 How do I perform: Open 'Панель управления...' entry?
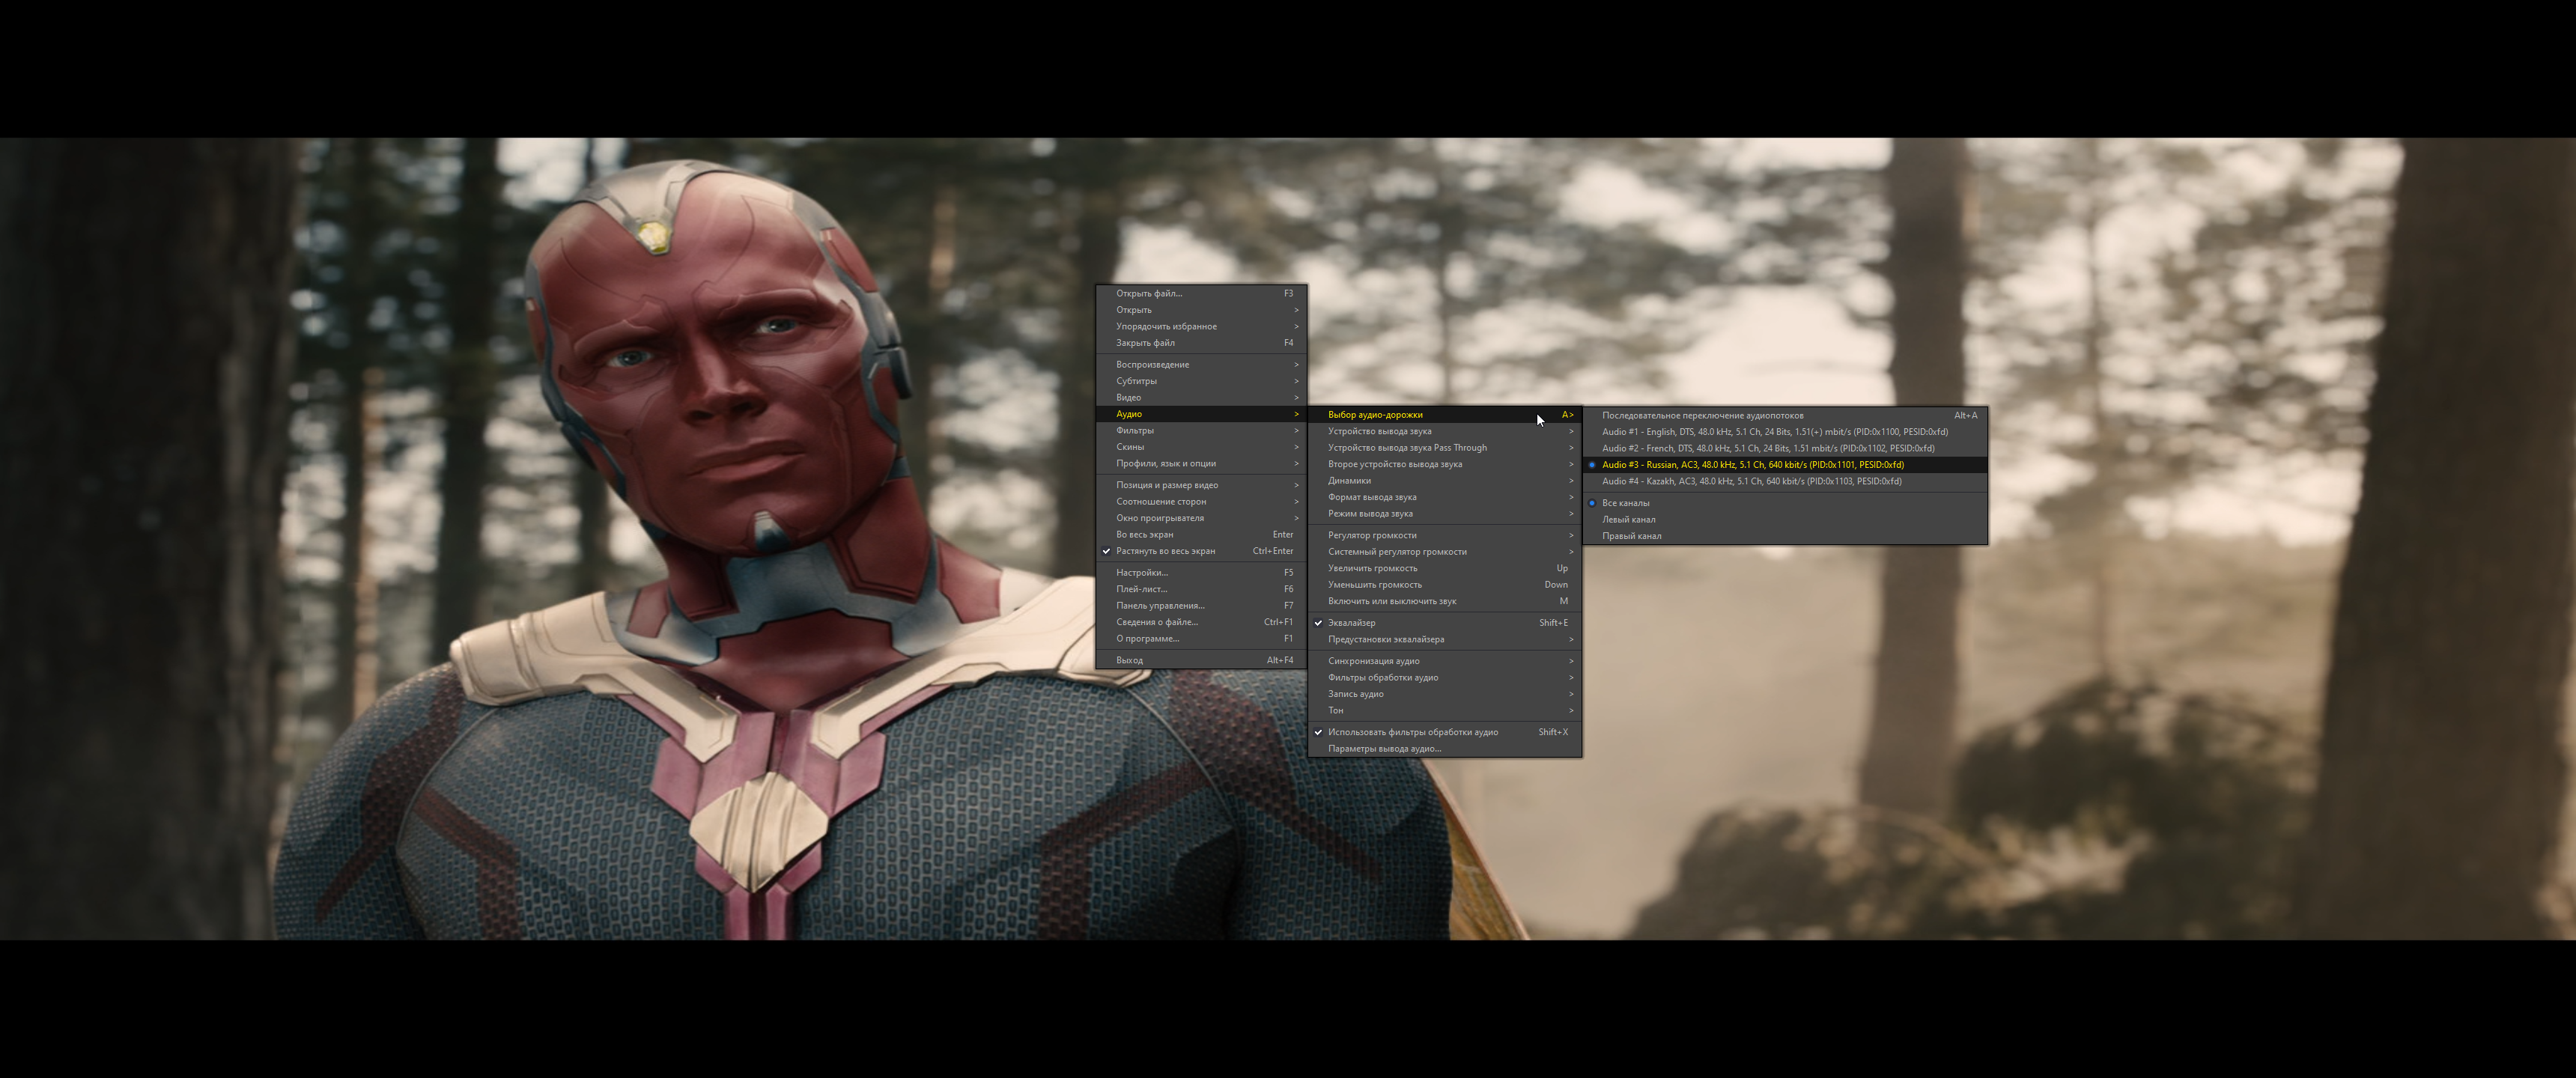click(1201, 606)
